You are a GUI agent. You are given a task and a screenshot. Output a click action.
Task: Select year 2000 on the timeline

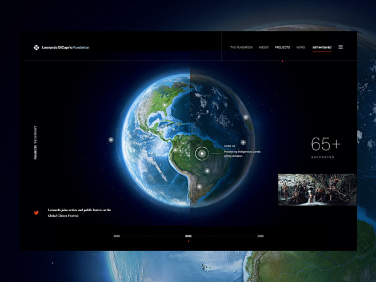coord(117,236)
